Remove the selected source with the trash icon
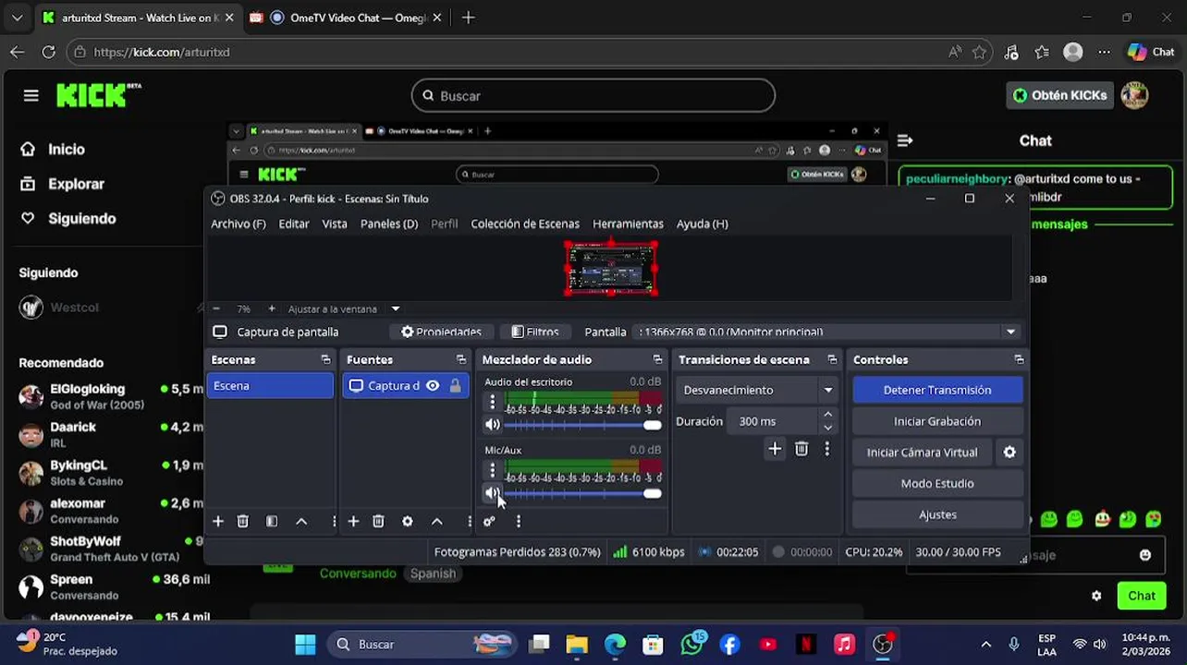 click(x=378, y=522)
